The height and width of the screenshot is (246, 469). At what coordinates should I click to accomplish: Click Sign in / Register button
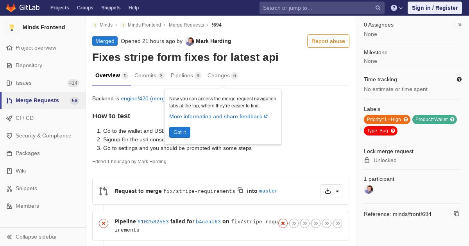(x=435, y=8)
